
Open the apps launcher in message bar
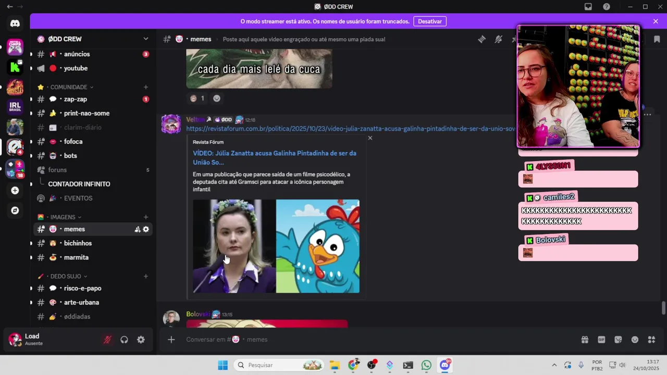(x=651, y=340)
